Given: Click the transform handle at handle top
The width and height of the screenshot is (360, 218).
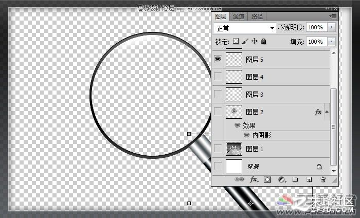Looking at the screenshot, I should [189, 134].
